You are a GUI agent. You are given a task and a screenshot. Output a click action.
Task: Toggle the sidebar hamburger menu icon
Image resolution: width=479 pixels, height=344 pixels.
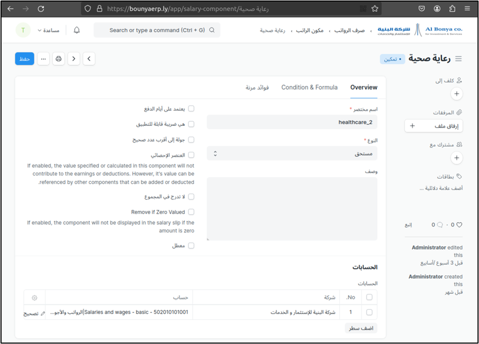point(458,59)
